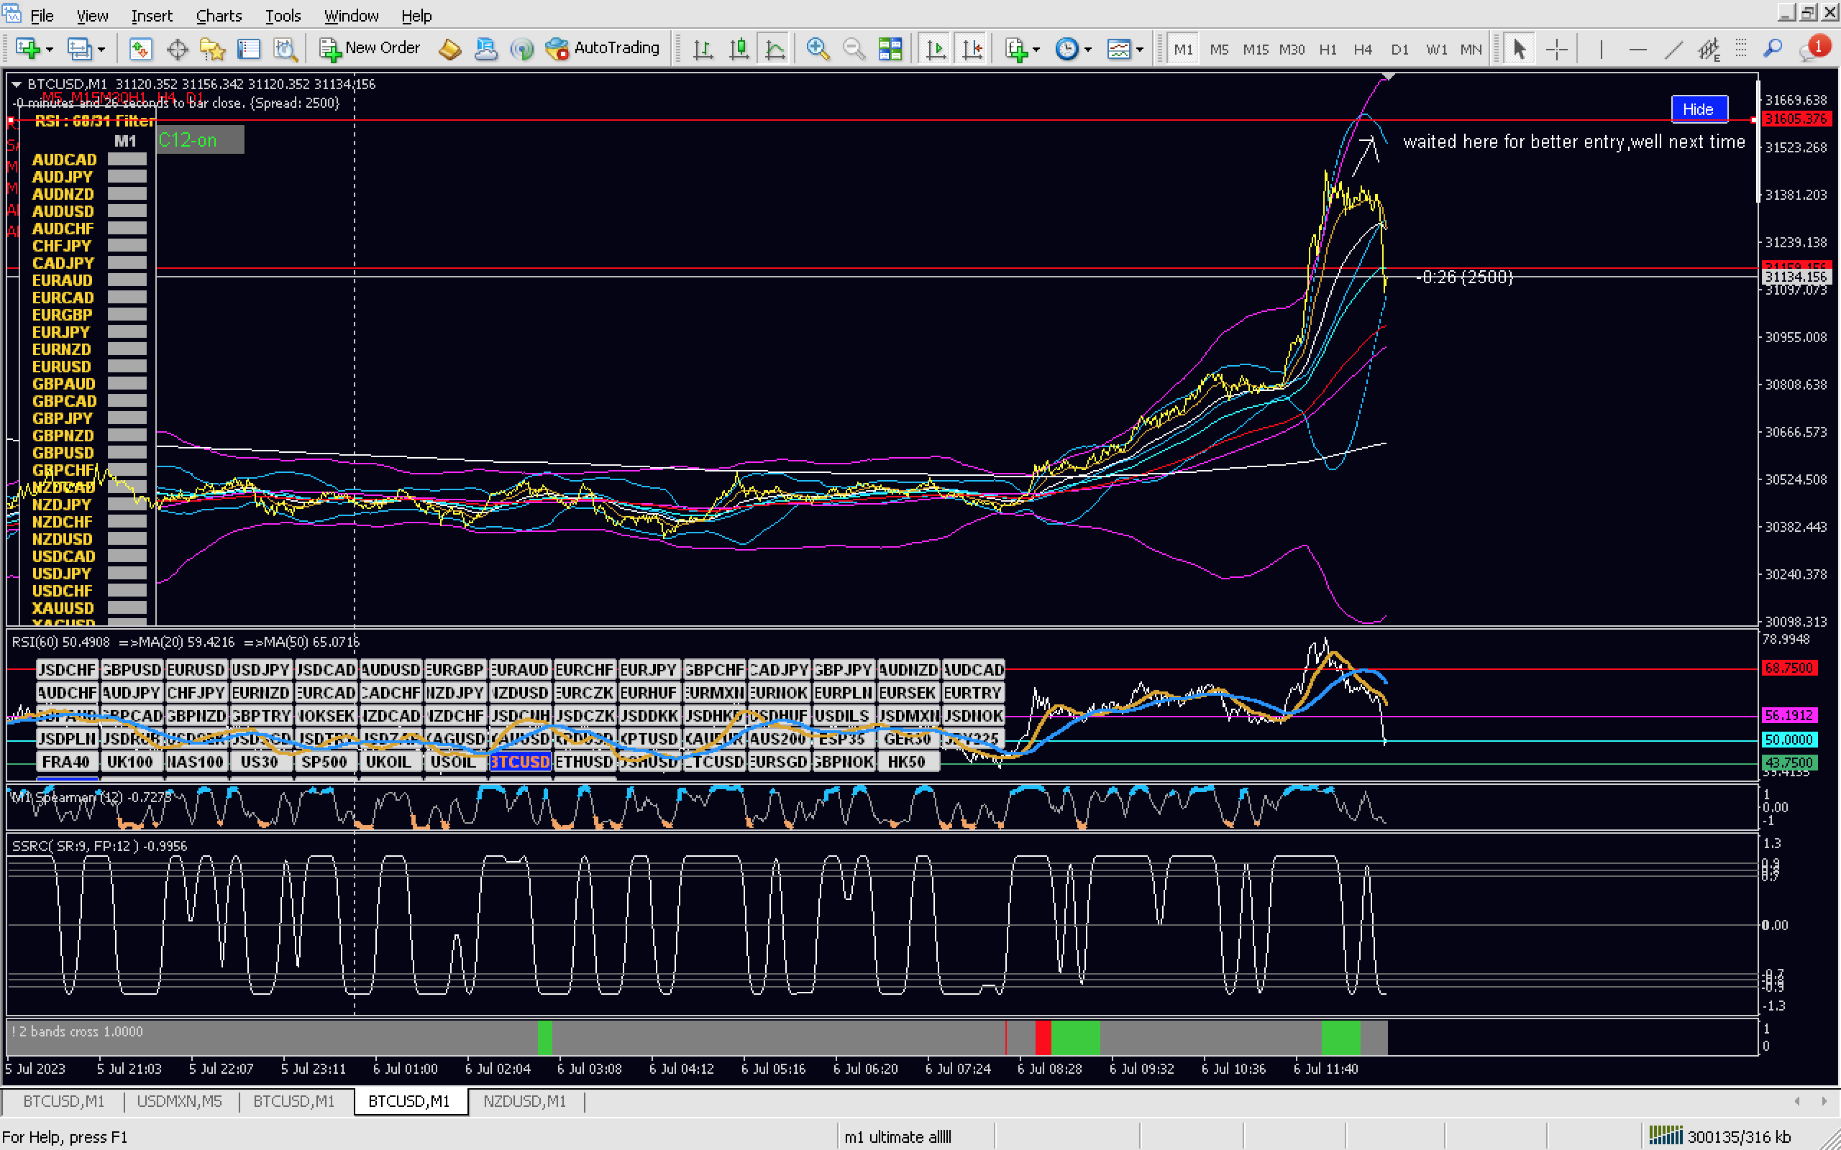This screenshot has height=1150, width=1841.
Task: Open the Indicators list dropdown arrow
Action: point(1036,50)
